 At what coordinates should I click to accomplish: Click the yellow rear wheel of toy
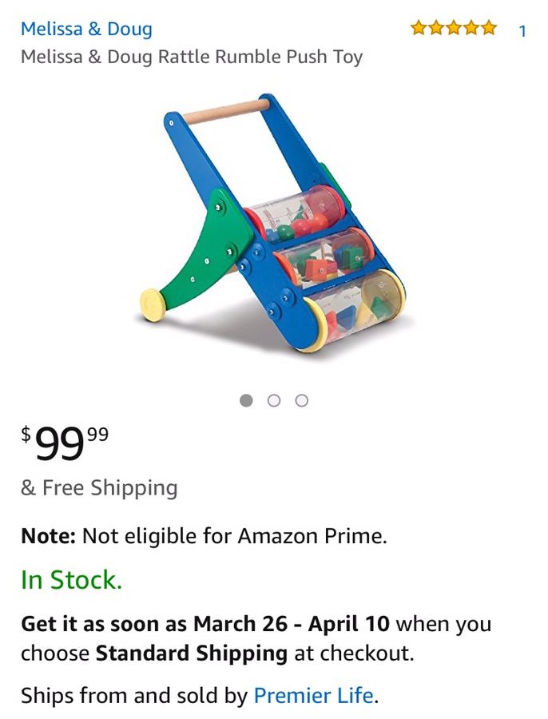pos(153,304)
